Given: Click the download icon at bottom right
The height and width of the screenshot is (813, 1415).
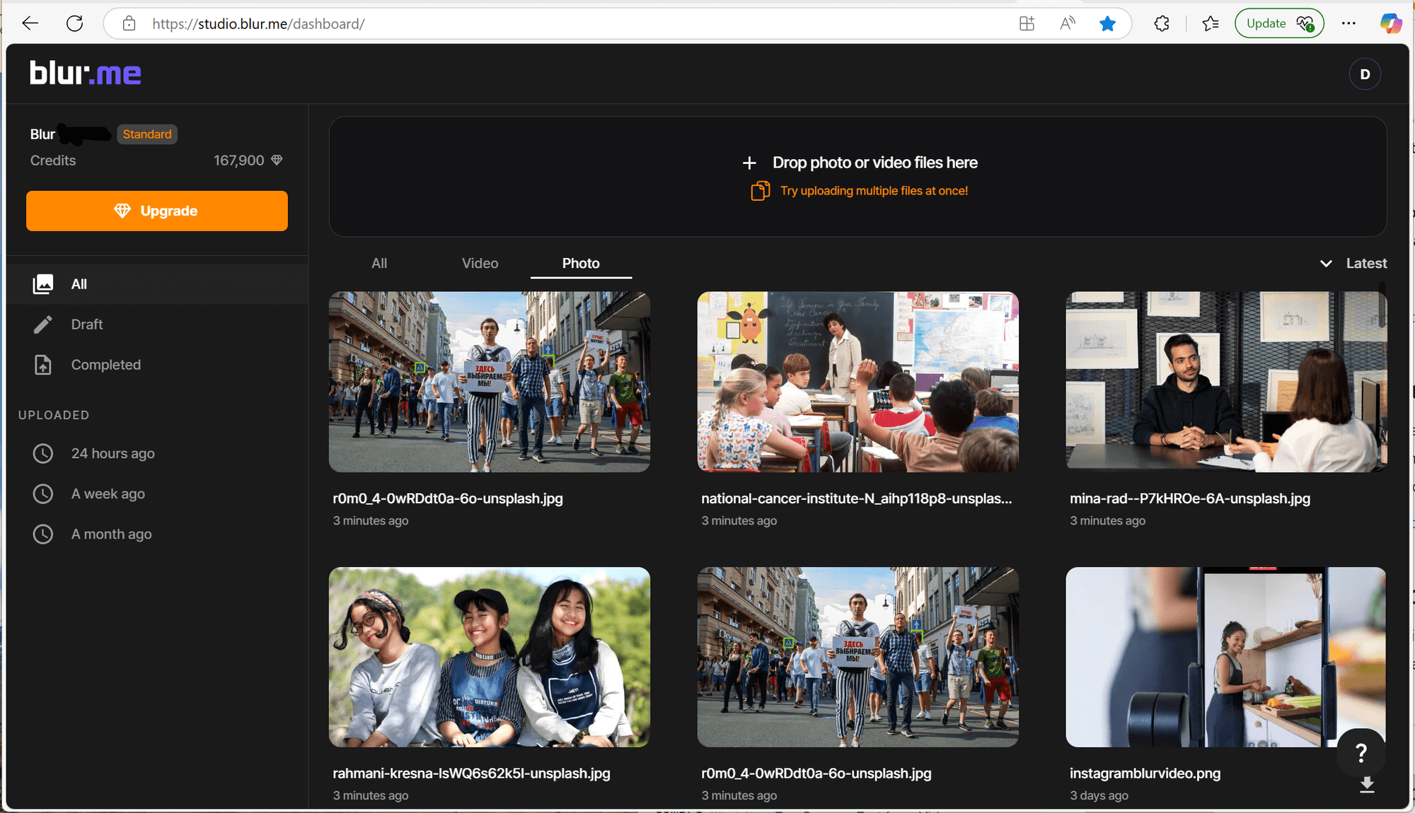Looking at the screenshot, I should 1365,785.
